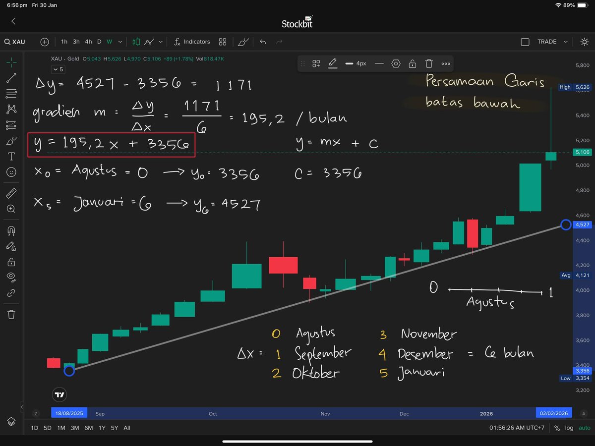The image size is (595, 446).
Task: Expand chart type dropdown arrow
Action: click(161, 42)
